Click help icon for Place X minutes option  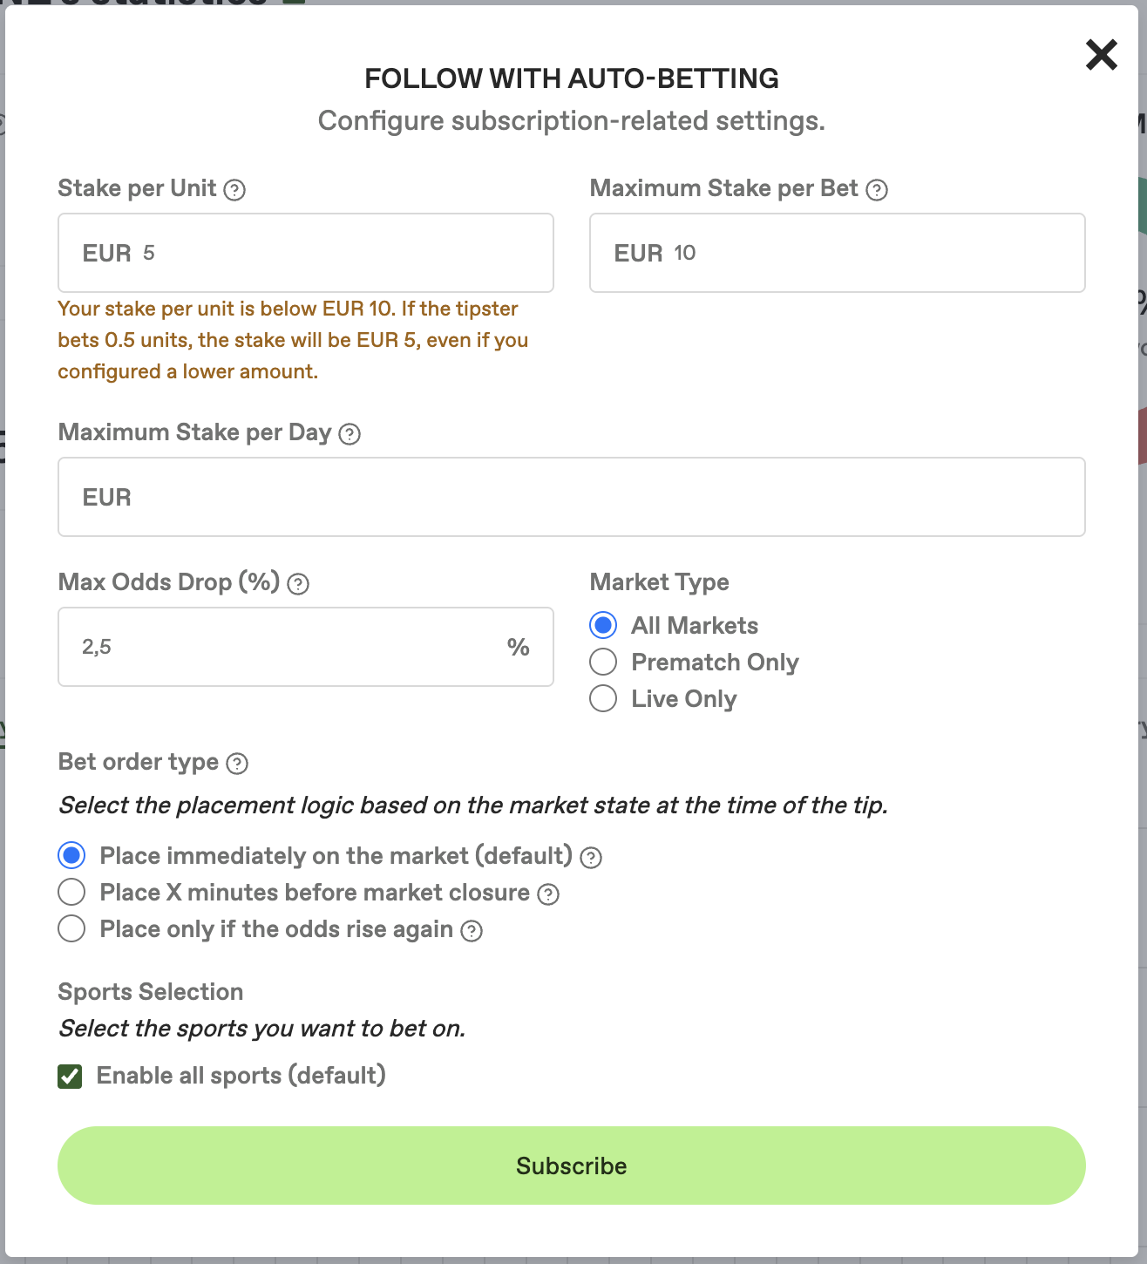coord(548,894)
